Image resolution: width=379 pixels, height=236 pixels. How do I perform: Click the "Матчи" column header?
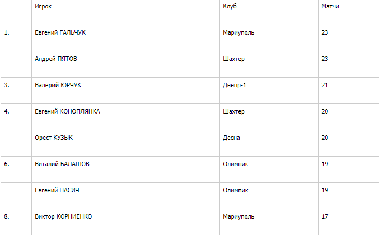[330, 6]
